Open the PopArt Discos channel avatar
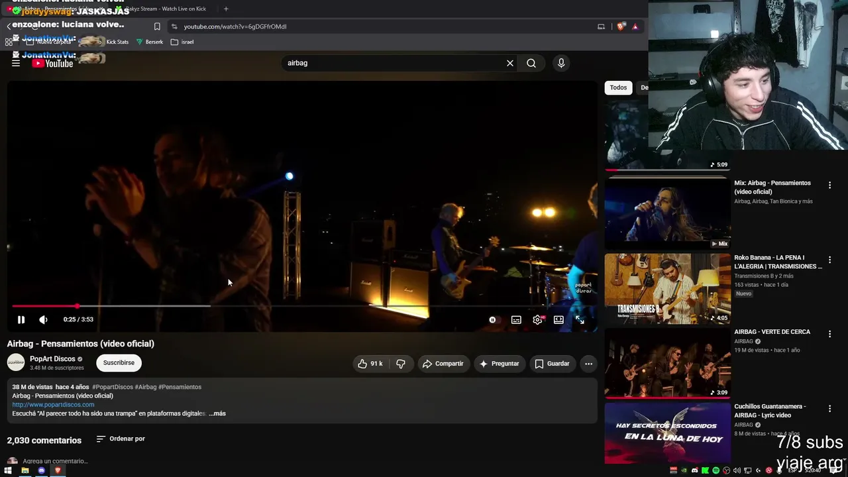The width and height of the screenshot is (848, 477). tap(16, 362)
